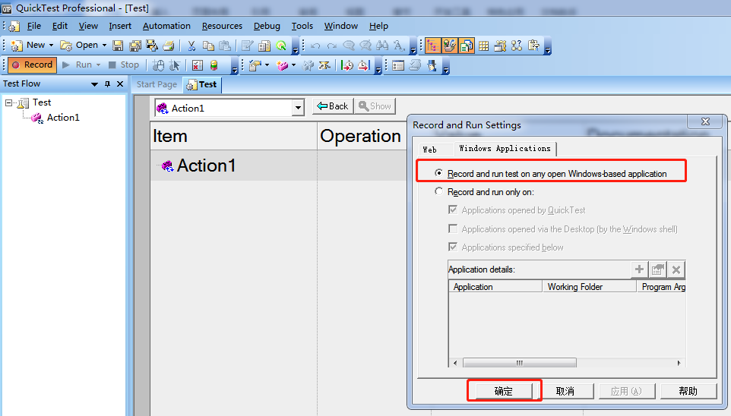Screen dimensions: 731x416
Task: Open the Resources menu
Action: pyautogui.click(x=222, y=26)
